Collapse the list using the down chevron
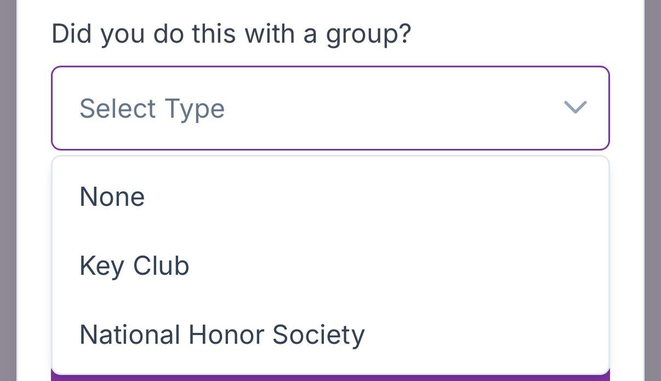Viewport: 661px width, 381px height. (575, 107)
